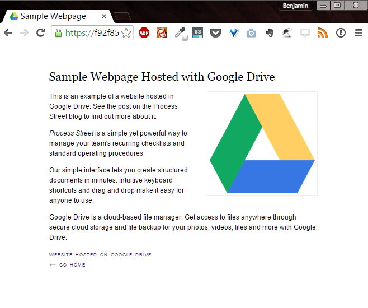Click the page heading Sample Webpage Hosted with Google Drive

tap(162, 77)
